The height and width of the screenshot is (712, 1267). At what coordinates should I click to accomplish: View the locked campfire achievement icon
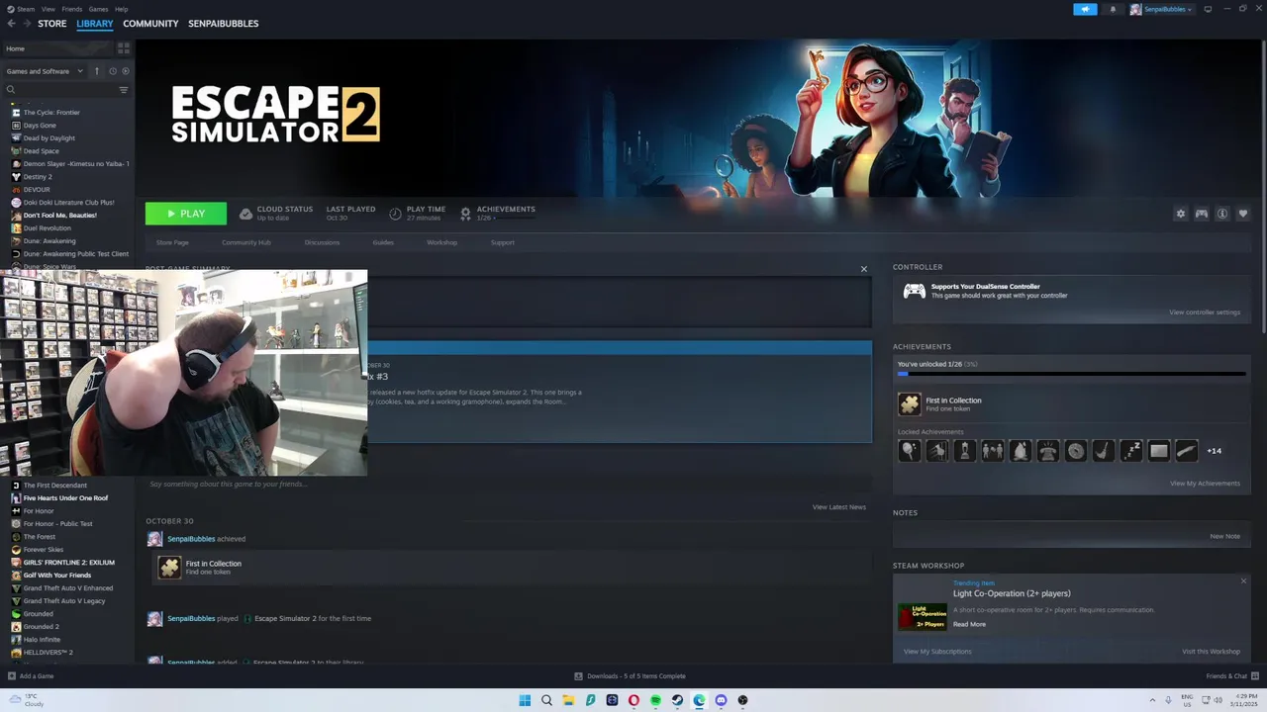point(1020,451)
